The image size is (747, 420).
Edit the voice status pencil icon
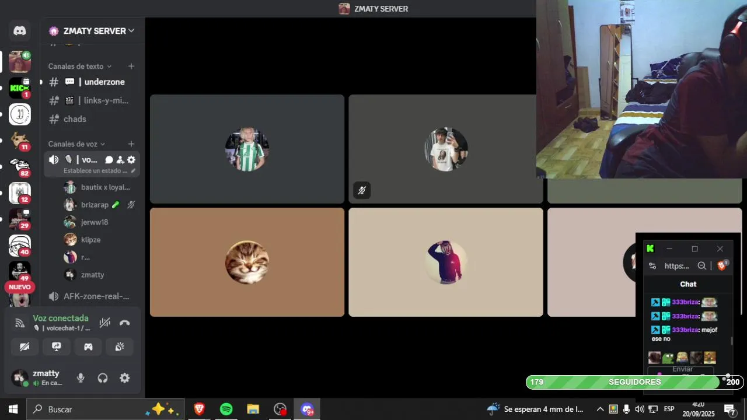click(x=133, y=171)
